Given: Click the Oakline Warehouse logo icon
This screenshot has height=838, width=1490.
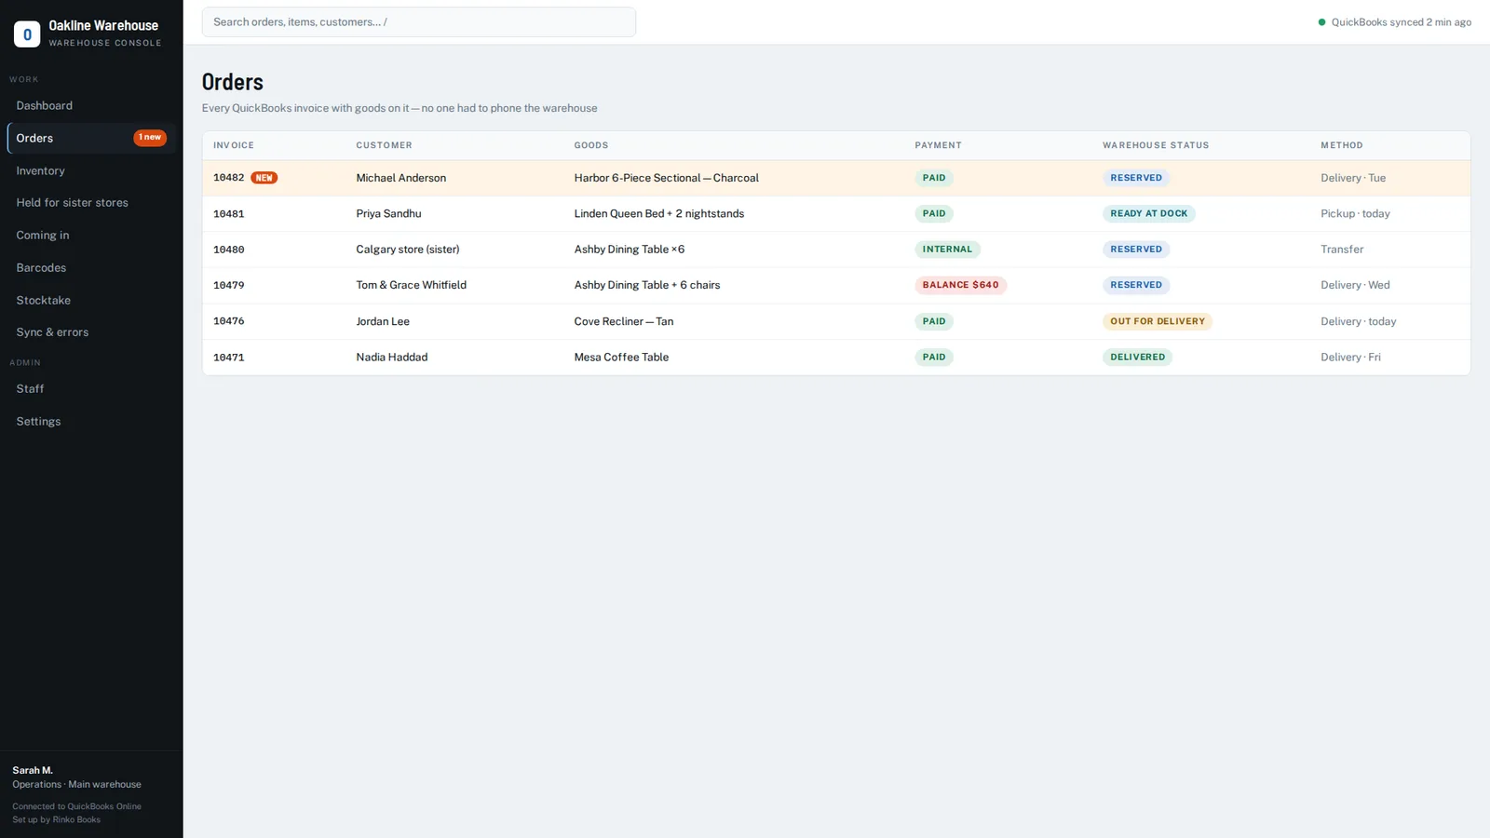Looking at the screenshot, I should (26, 34).
